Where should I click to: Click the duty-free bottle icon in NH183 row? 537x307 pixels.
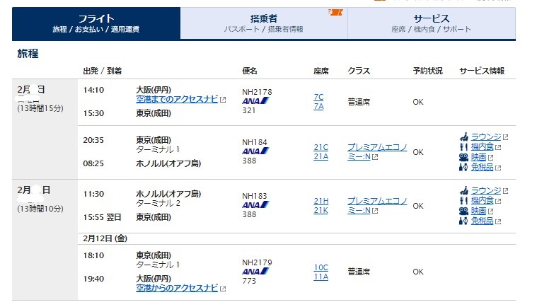point(463,221)
